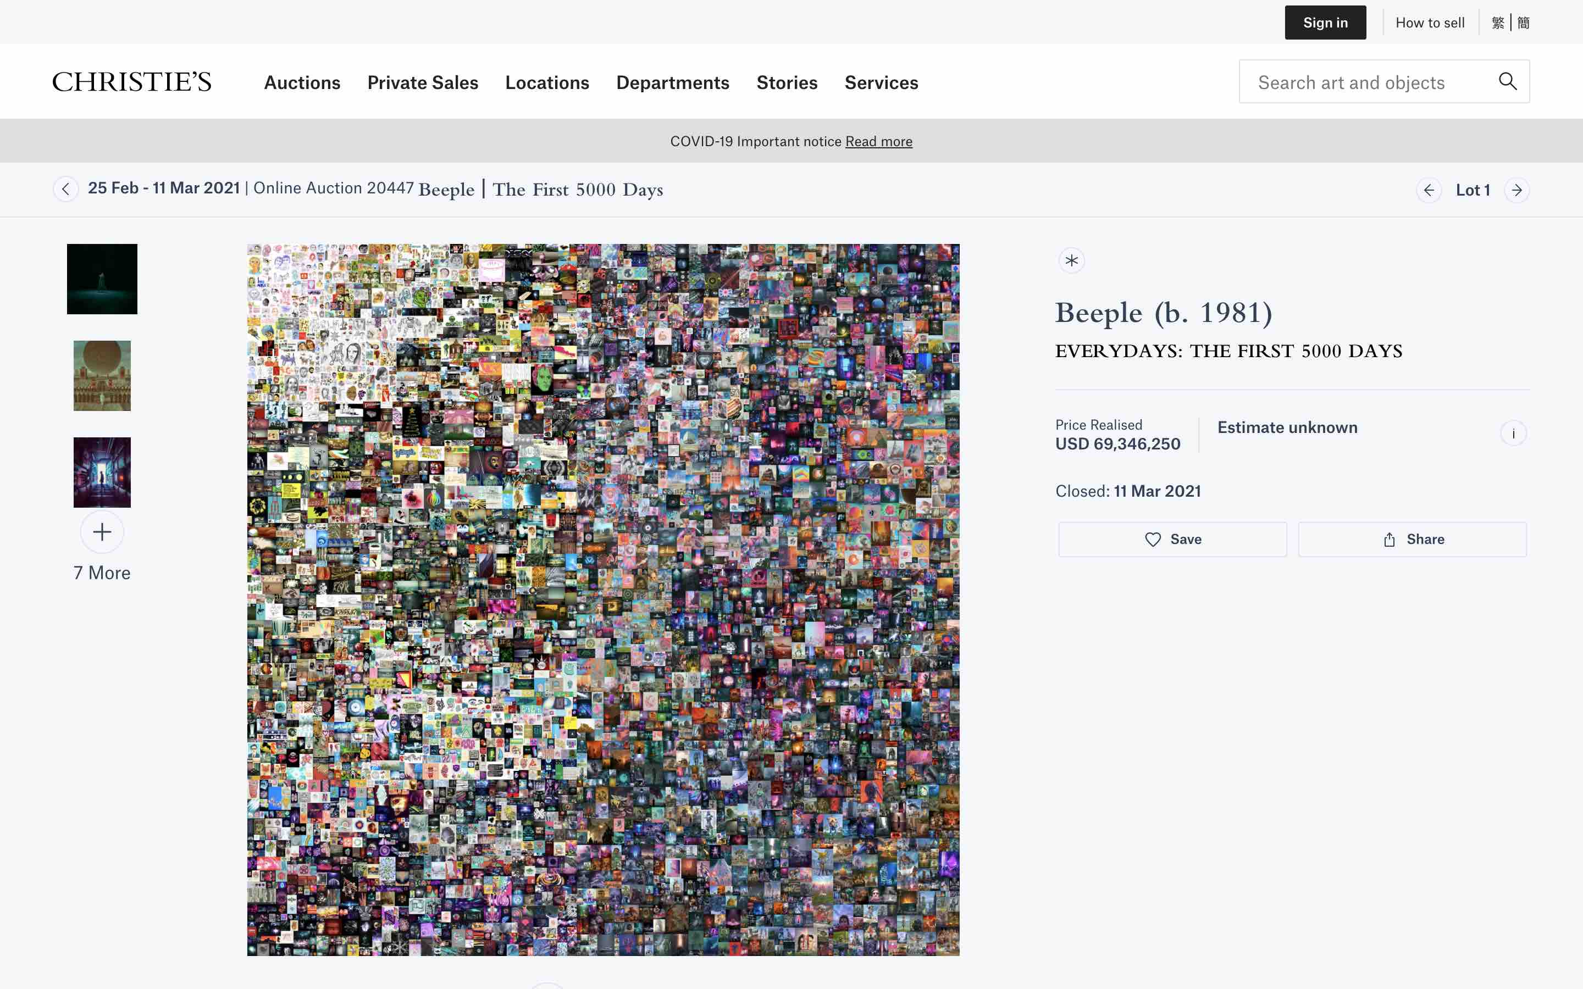
Task: Open the Departments menu
Action: click(x=672, y=82)
